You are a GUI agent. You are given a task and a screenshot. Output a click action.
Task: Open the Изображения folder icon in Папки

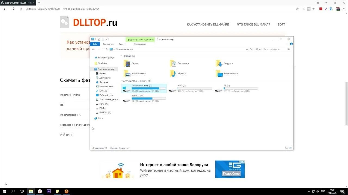pyautogui.click(x=127, y=73)
